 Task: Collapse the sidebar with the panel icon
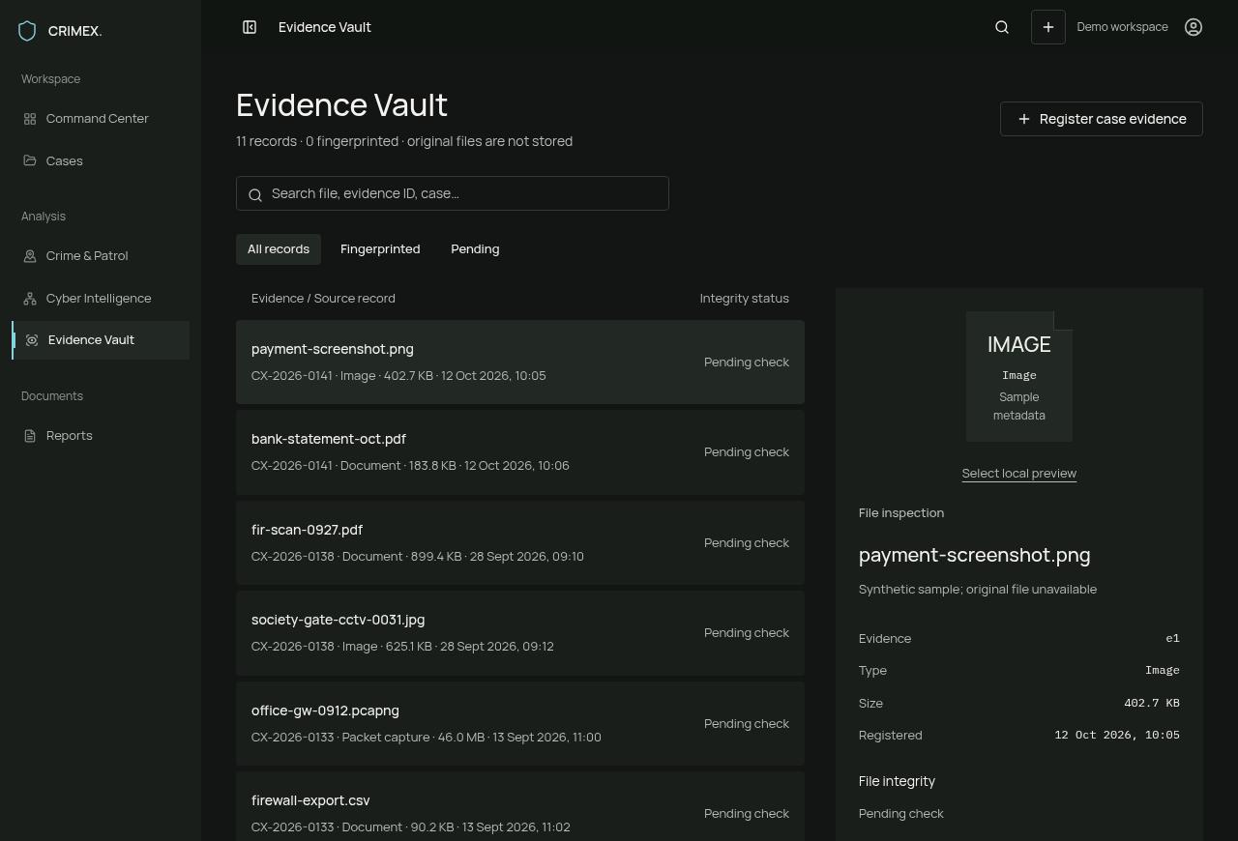click(250, 27)
